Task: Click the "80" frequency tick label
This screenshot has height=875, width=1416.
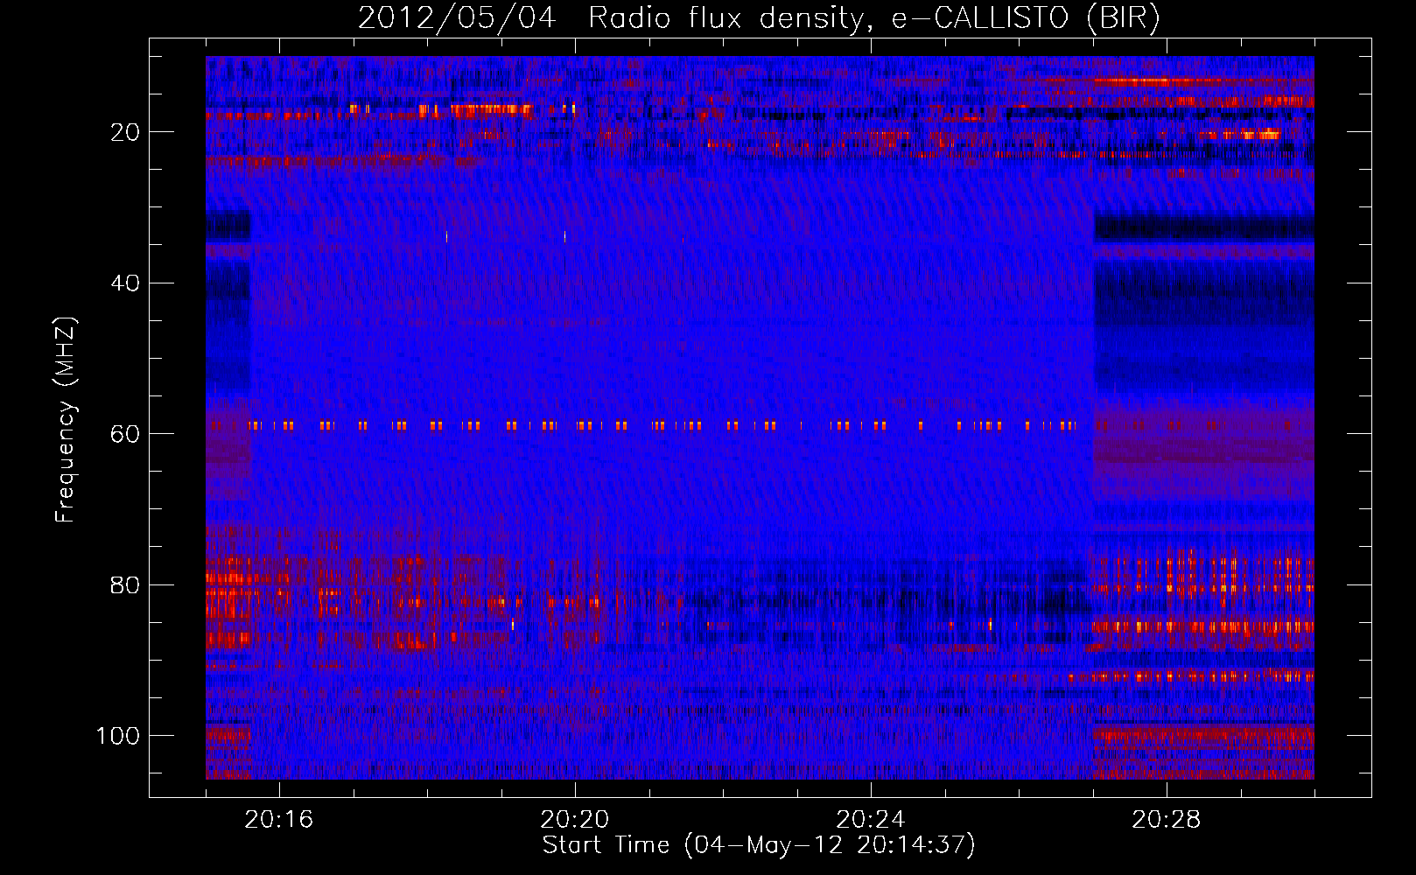Action: click(125, 585)
